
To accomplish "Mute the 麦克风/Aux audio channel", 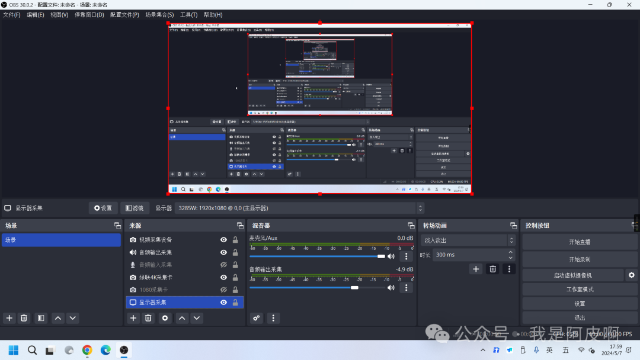I will click(391, 256).
